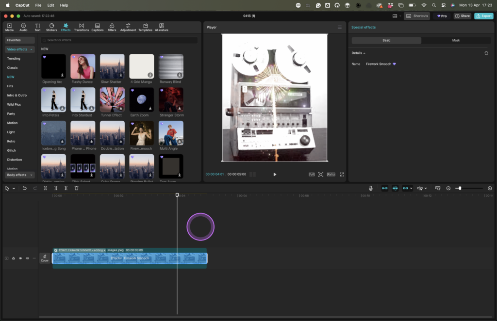Screen dimensions: 497x321
Task: Click the split clip icon in timeline toolbar
Action: [46, 188]
